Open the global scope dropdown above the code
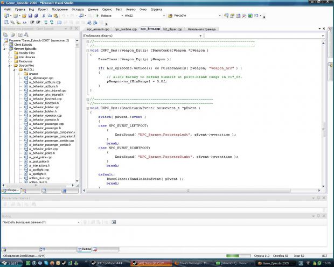334x267 pixels. point(200,36)
